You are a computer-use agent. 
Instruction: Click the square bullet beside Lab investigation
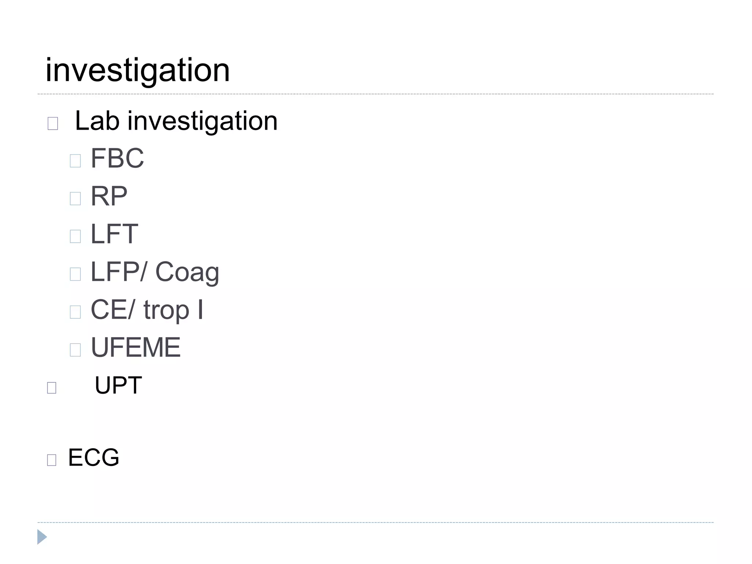53,123
